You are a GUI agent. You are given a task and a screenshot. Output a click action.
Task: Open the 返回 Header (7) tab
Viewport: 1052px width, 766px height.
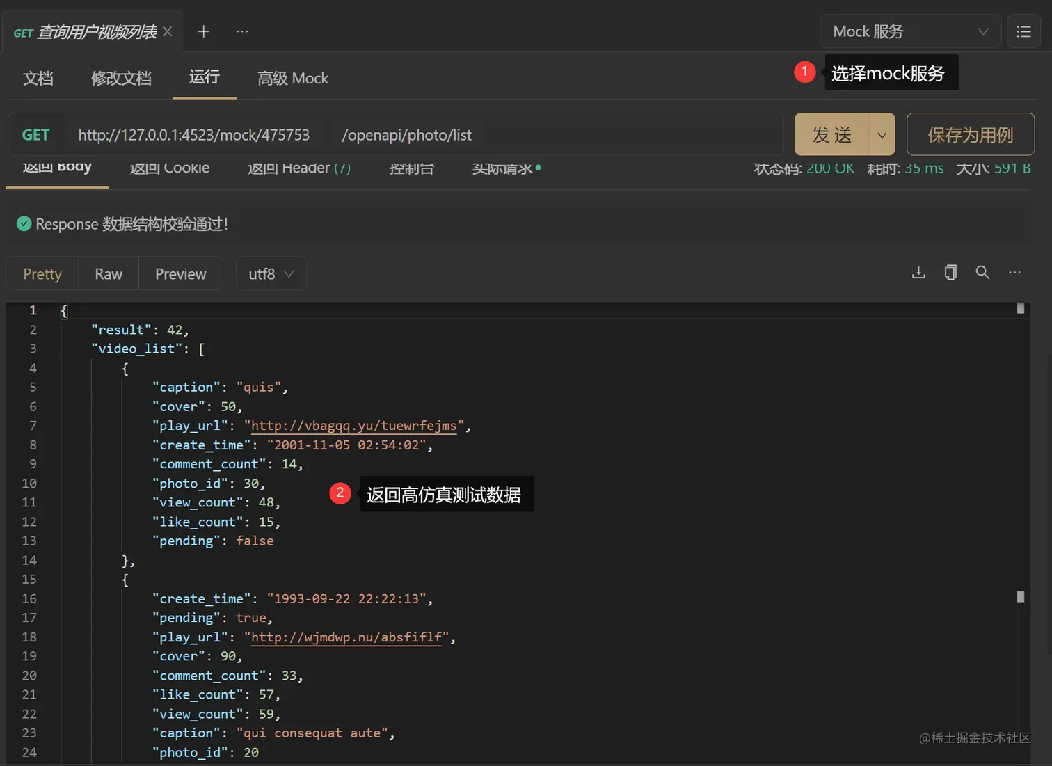pos(299,168)
